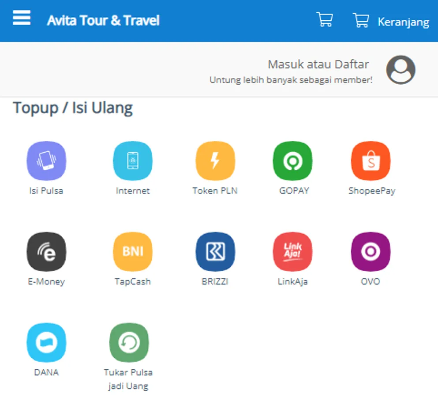438x397 pixels.
Task: Click Masuk atau Daftar
Action: pos(318,64)
